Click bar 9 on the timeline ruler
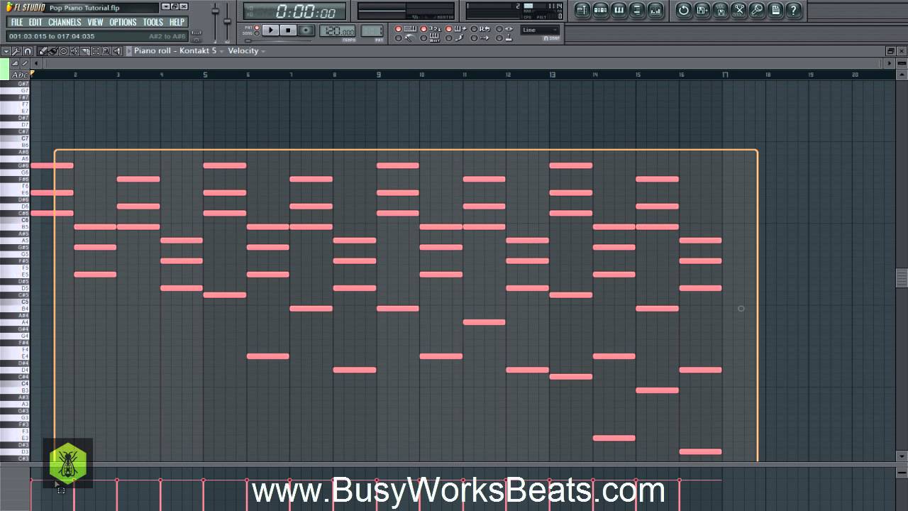Viewport: 908px width, 511px height. coord(378,75)
